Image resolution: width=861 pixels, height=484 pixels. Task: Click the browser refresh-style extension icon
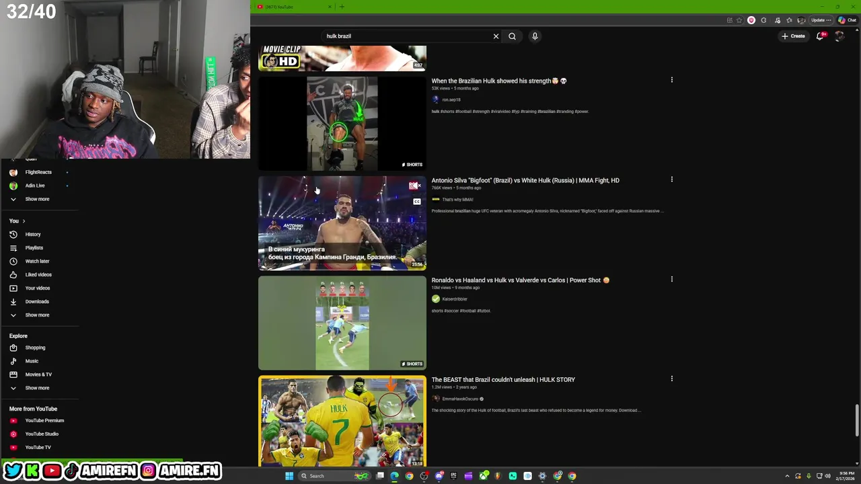pos(763,20)
